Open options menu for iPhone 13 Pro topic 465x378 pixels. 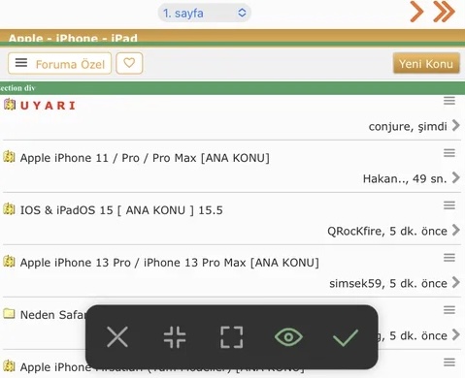coord(449,258)
